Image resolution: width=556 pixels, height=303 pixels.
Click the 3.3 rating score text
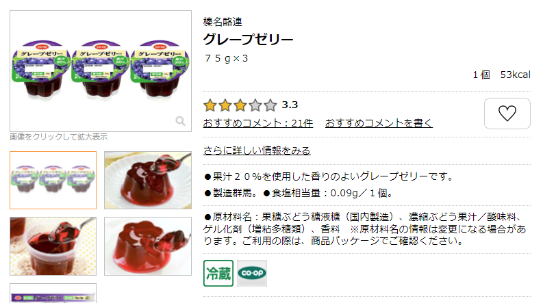(x=290, y=105)
